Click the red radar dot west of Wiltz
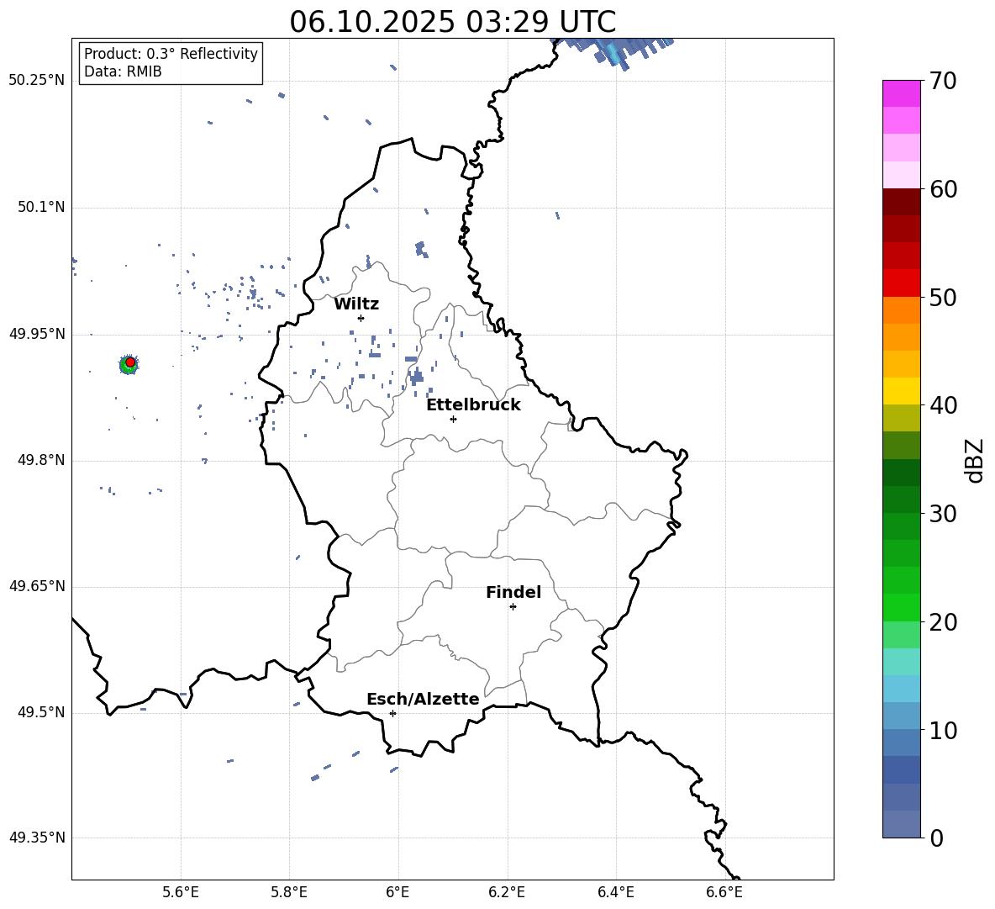 pyautogui.click(x=130, y=362)
